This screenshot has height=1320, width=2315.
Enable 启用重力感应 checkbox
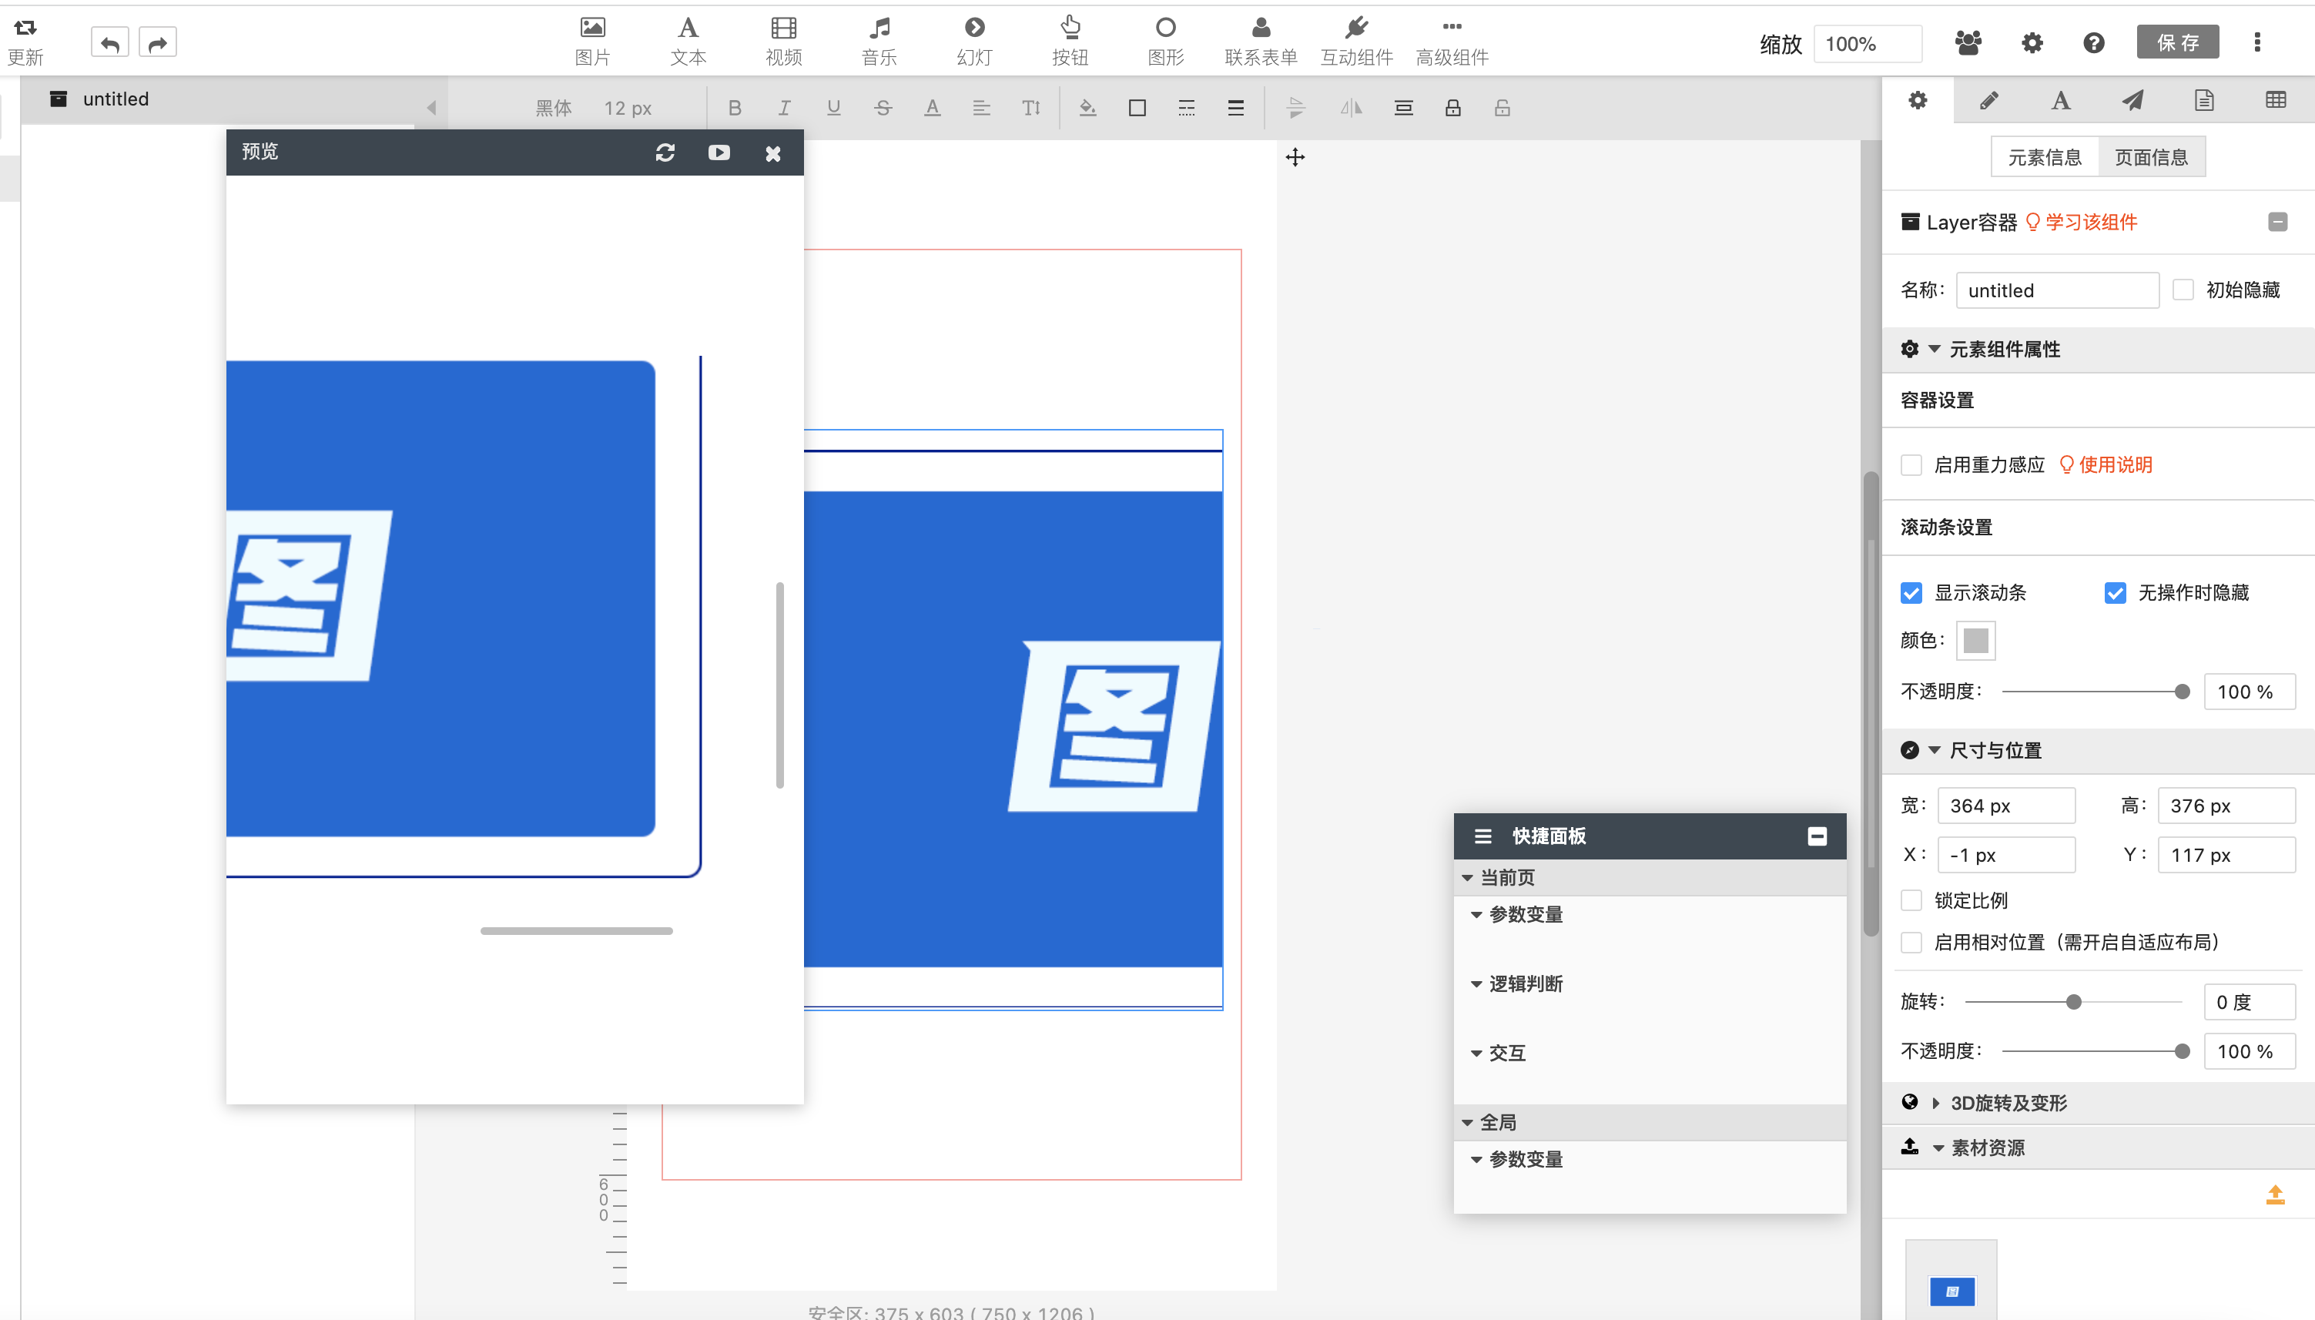[x=1911, y=464]
